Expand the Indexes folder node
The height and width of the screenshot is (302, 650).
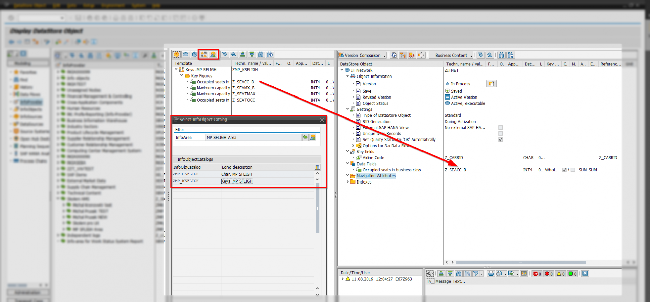348,182
